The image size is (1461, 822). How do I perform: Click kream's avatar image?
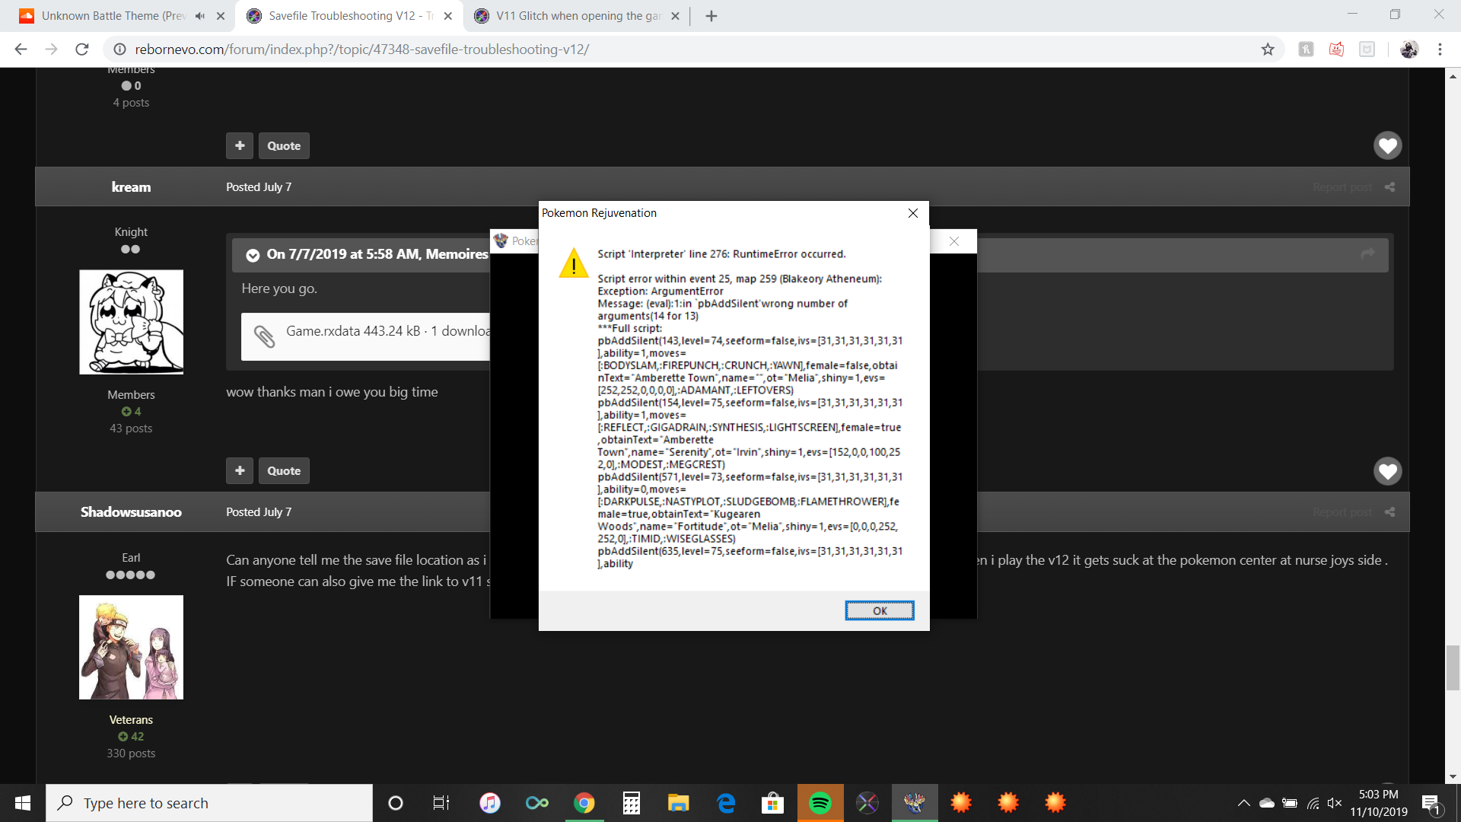tap(131, 322)
